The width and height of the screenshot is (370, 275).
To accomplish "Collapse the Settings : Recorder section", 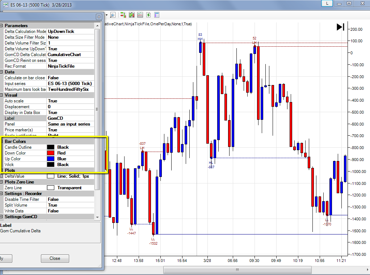I will (1, 193).
